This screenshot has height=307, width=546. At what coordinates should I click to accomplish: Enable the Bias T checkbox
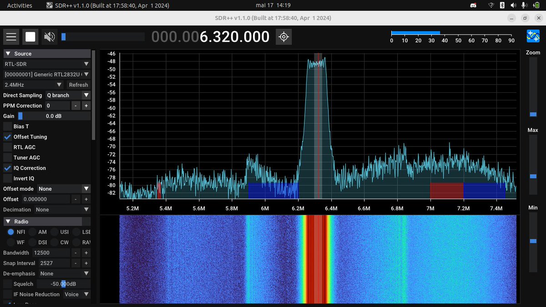coord(8,126)
